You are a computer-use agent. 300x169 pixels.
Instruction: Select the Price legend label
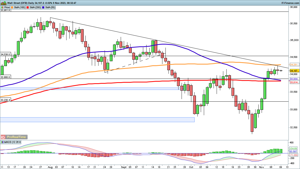click(x=7, y=7)
